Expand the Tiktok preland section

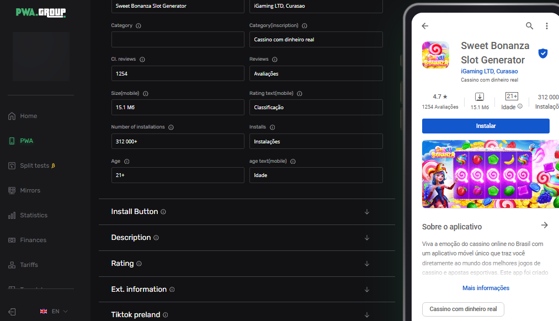367,315
